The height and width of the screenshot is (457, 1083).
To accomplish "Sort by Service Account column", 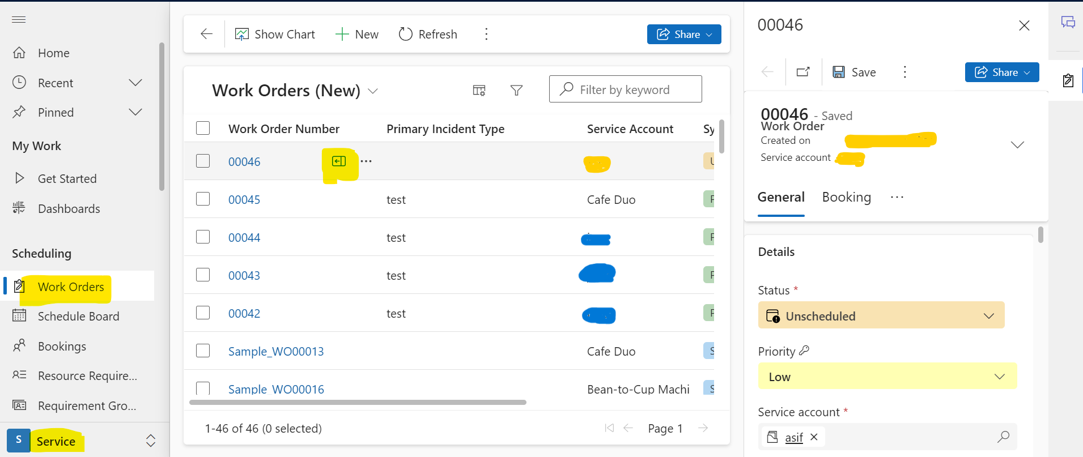I will [630, 129].
